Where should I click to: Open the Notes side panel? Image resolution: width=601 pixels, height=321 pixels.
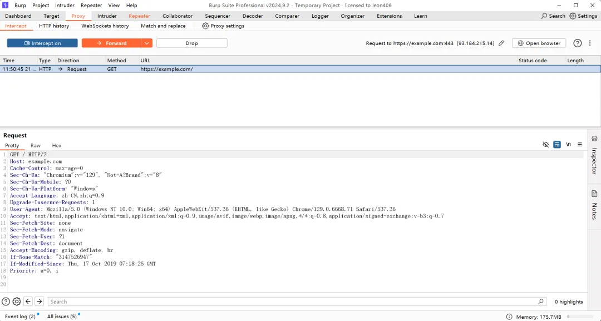pos(594,205)
